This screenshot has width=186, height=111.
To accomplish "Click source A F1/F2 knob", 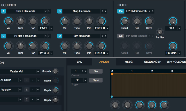I will (45, 21).
